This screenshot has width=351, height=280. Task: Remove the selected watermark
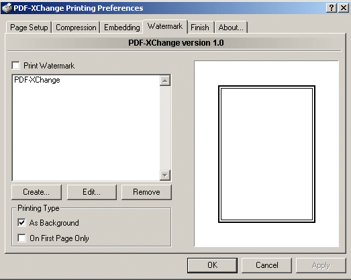146,192
